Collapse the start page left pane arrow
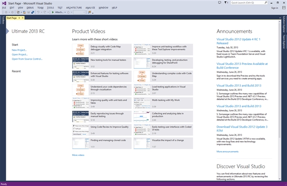 (8, 31)
